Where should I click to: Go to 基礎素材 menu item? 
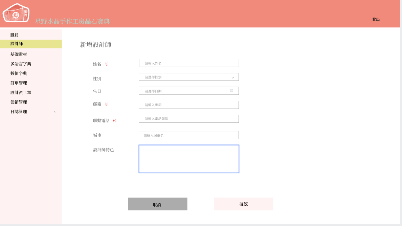pyautogui.click(x=19, y=54)
